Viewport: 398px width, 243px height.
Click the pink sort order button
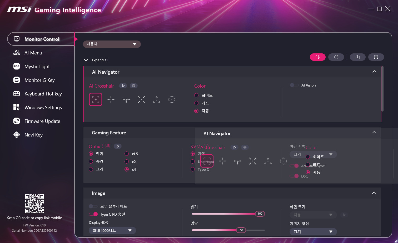pyautogui.click(x=317, y=57)
